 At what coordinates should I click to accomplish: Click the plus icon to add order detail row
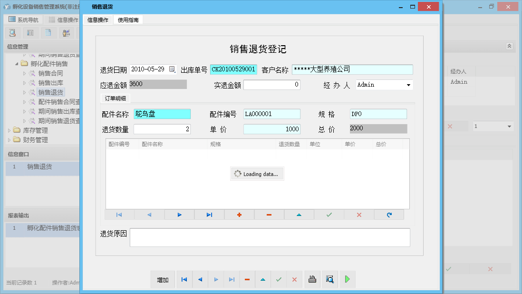[x=239, y=215]
